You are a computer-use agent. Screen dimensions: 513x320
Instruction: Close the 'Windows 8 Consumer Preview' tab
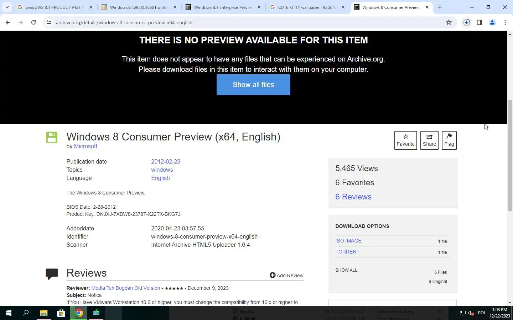pos(427,7)
